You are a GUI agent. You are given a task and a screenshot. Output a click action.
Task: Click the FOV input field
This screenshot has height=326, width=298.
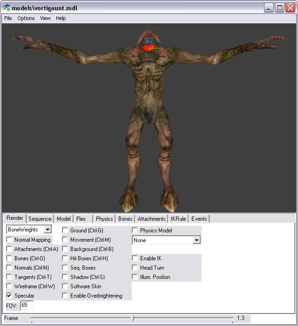coord(27,306)
